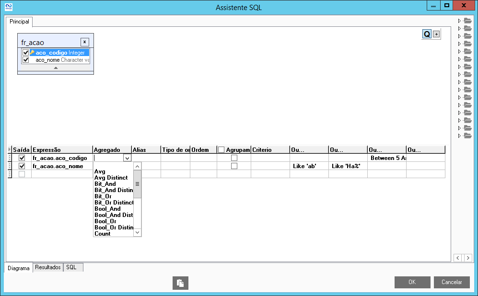Choose Count from the aggregate list

103,234
